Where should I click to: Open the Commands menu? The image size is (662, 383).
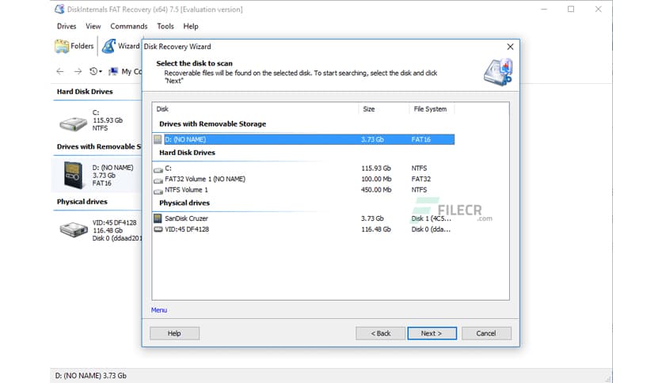pyautogui.click(x=129, y=26)
